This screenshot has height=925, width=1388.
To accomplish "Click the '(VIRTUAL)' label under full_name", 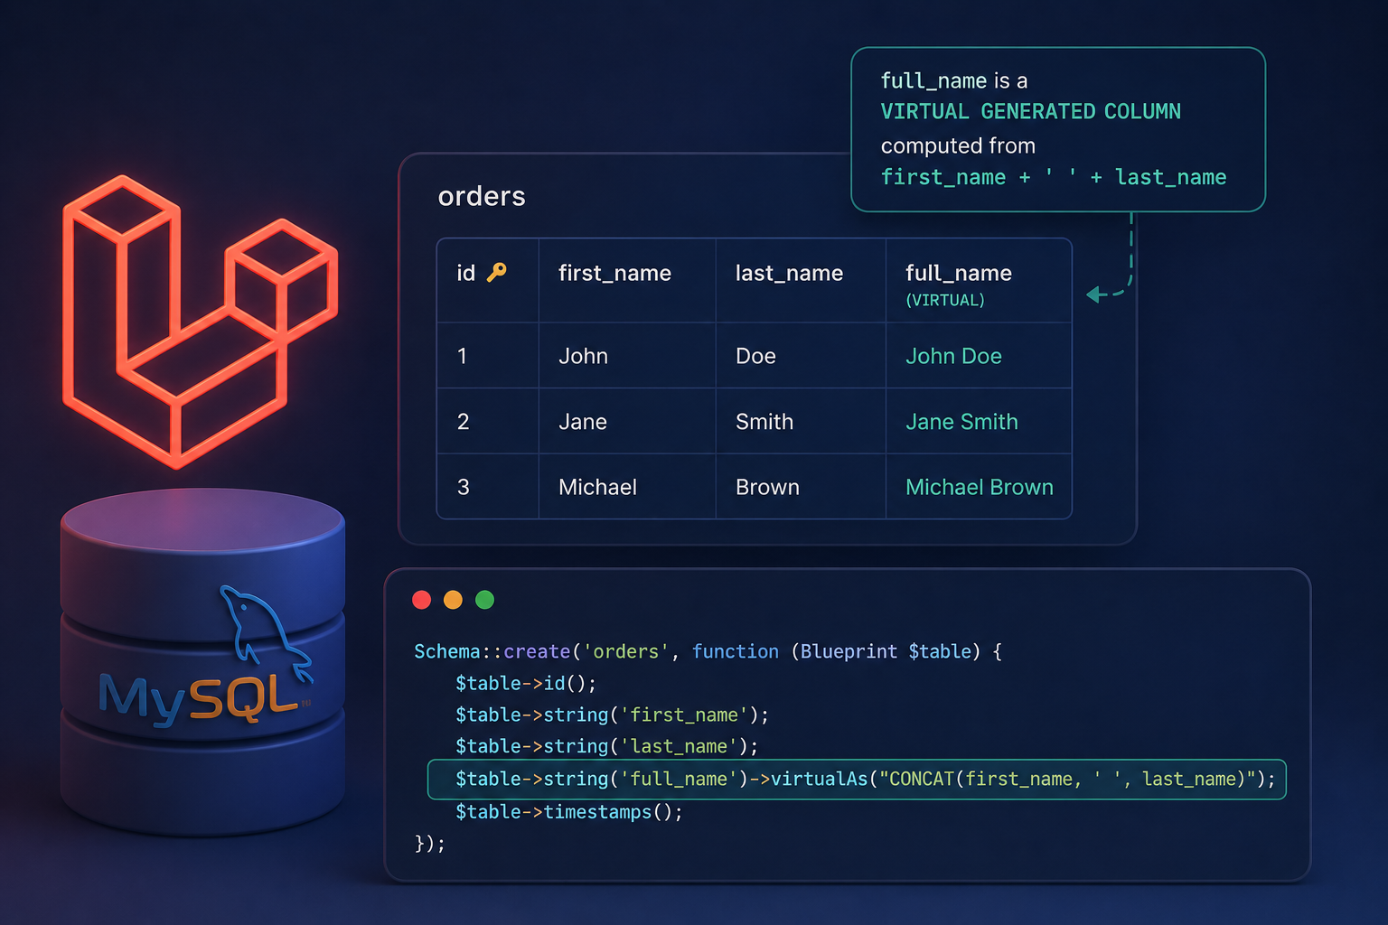I will point(945,300).
